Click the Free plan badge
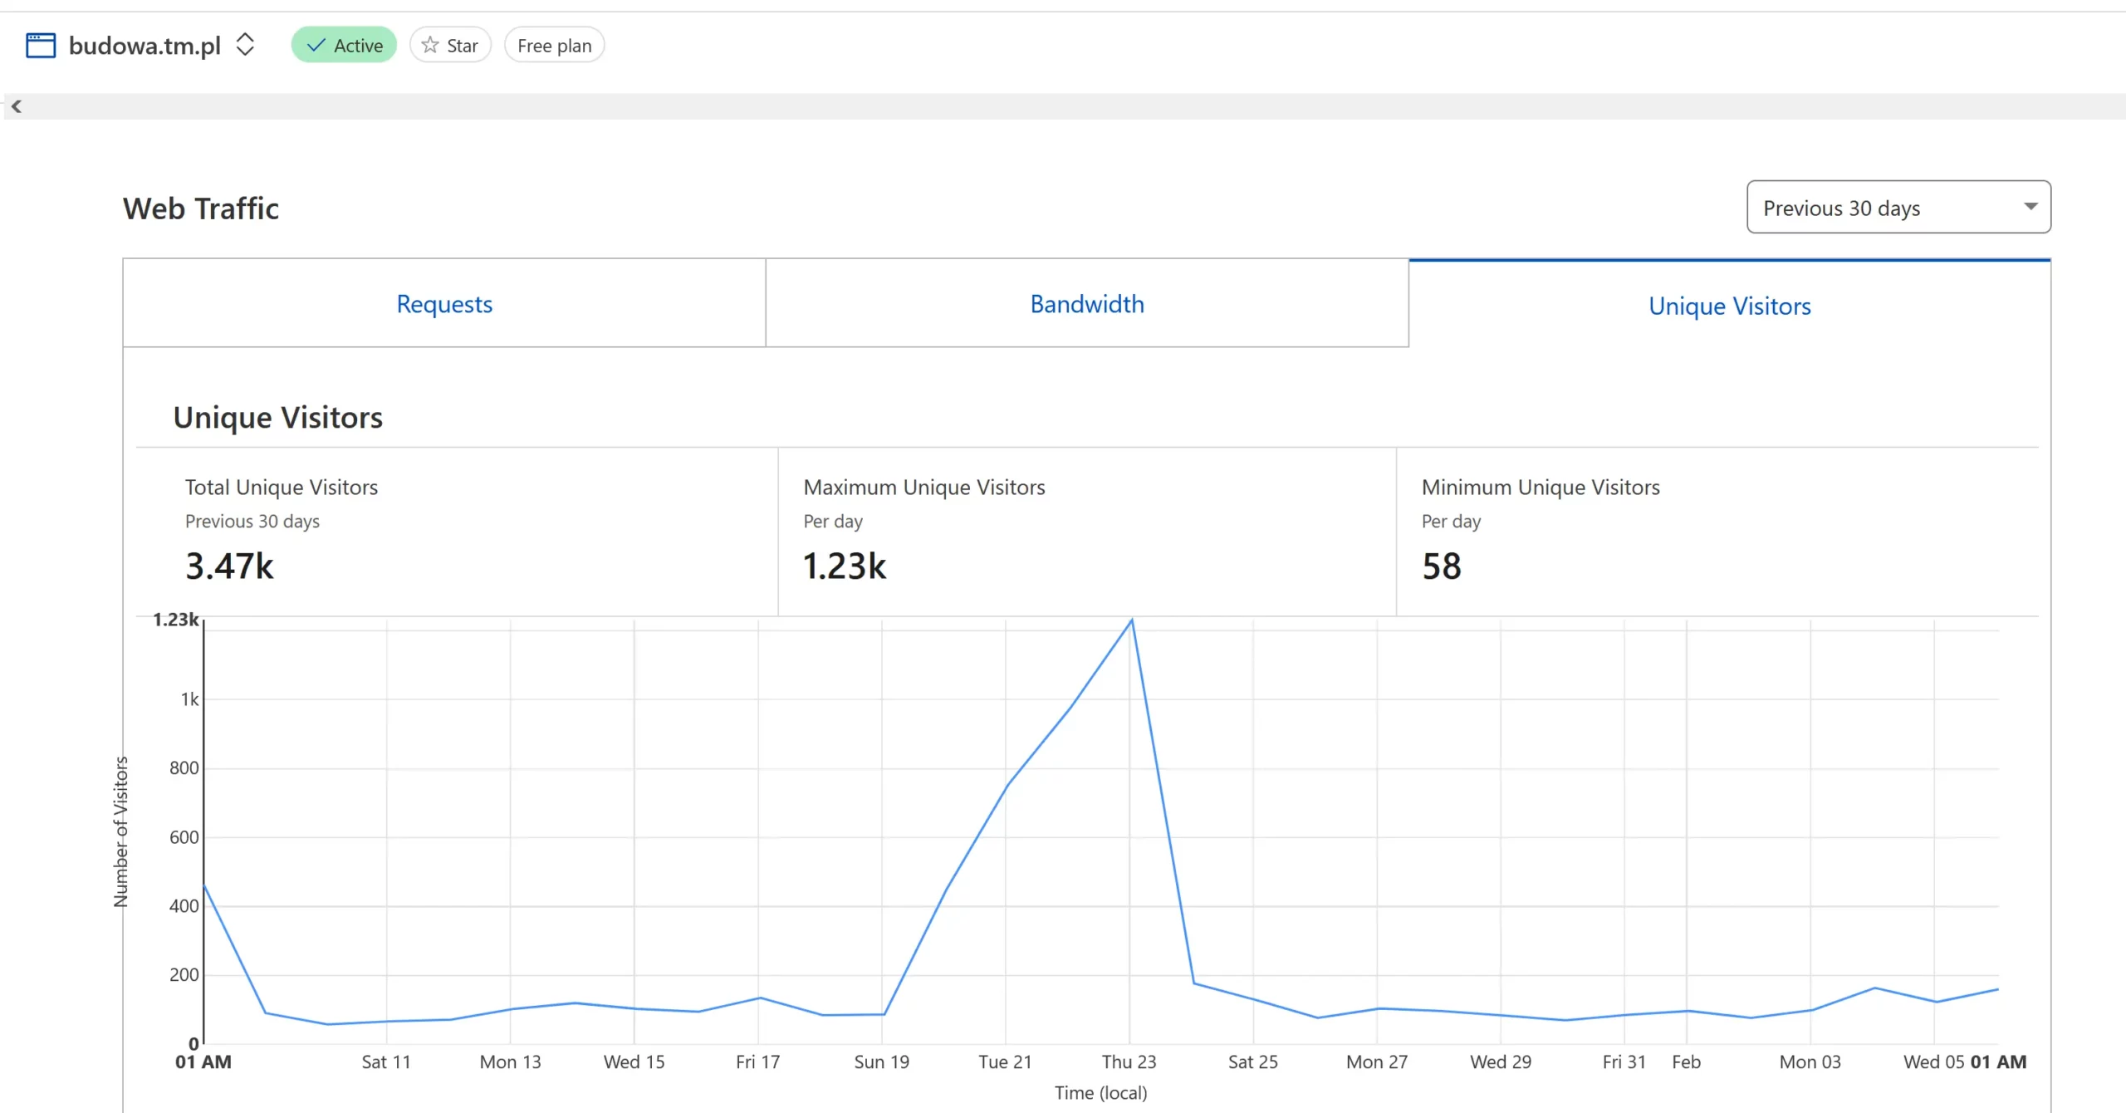 (554, 45)
